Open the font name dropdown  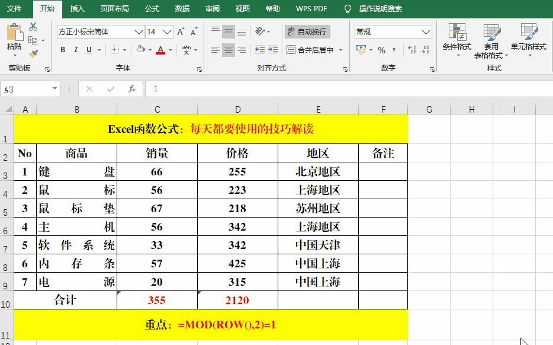pos(138,31)
